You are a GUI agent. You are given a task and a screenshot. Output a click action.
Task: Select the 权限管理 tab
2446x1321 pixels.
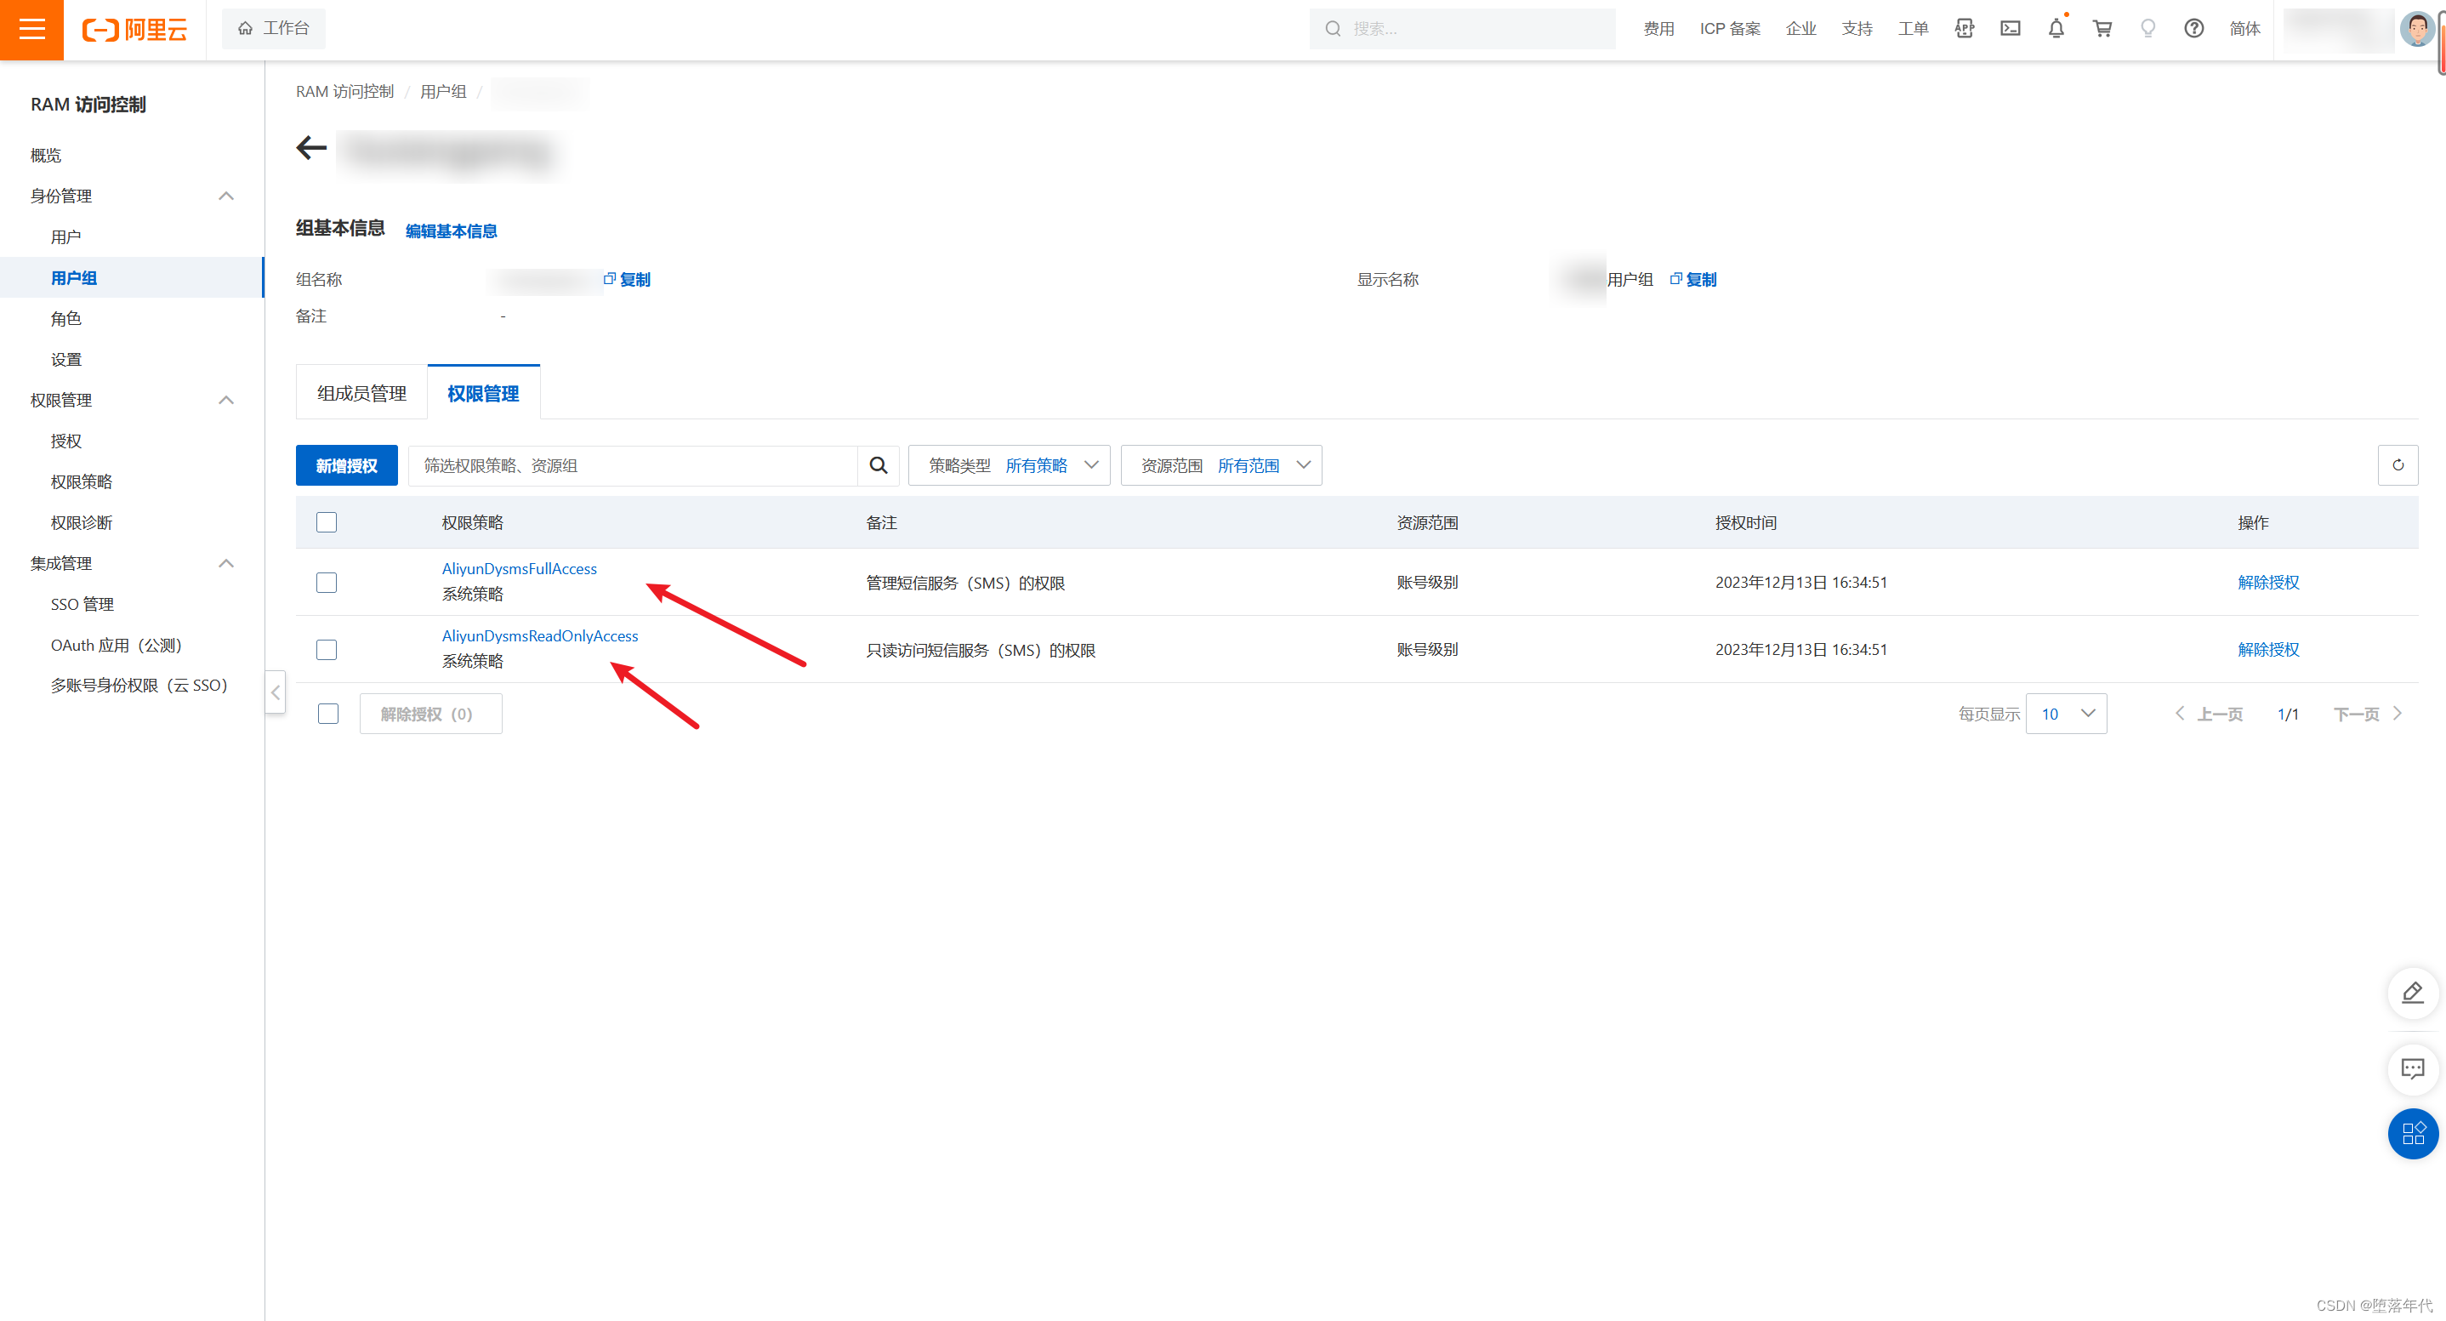[x=483, y=393]
